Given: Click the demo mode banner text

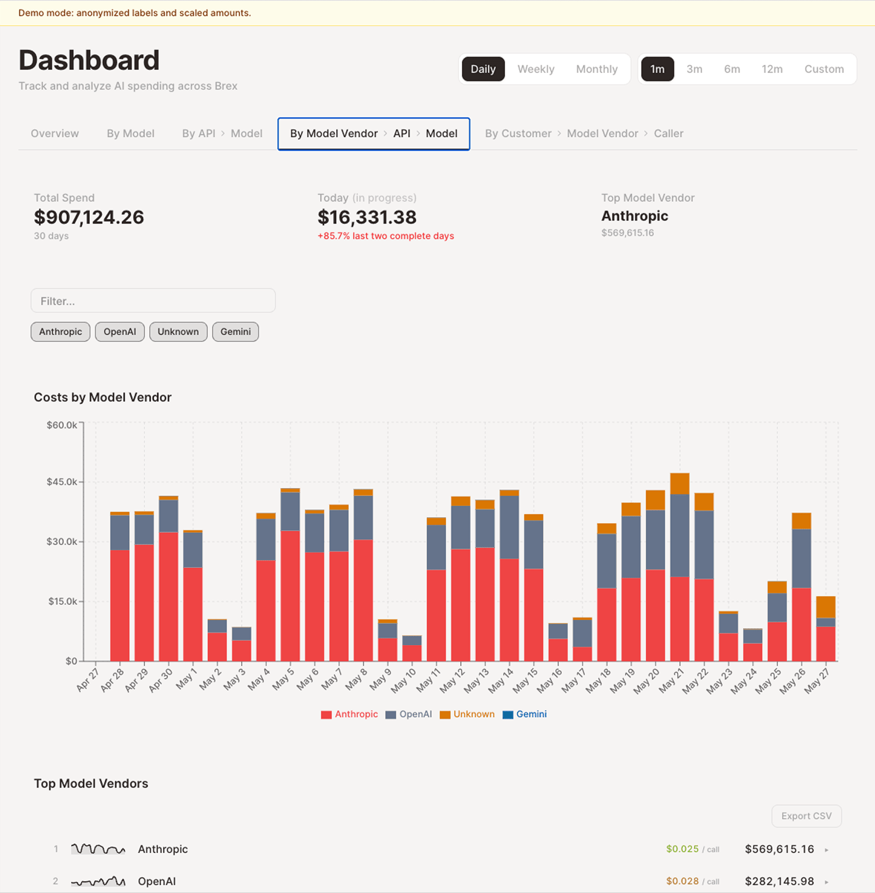Looking at the screenshot, I should (x=134, y=13).
